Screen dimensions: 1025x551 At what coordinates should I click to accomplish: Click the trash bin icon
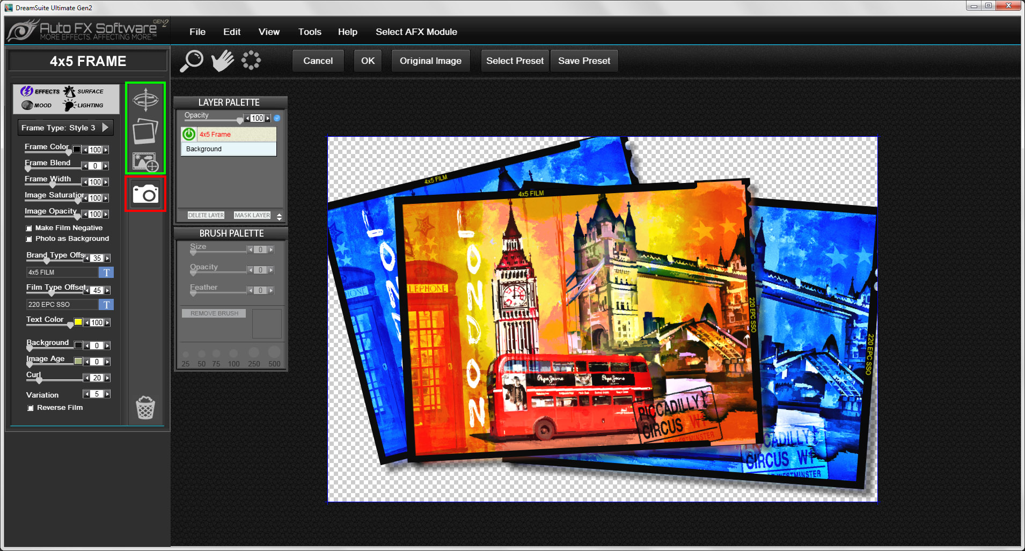(x=145, y=408)
